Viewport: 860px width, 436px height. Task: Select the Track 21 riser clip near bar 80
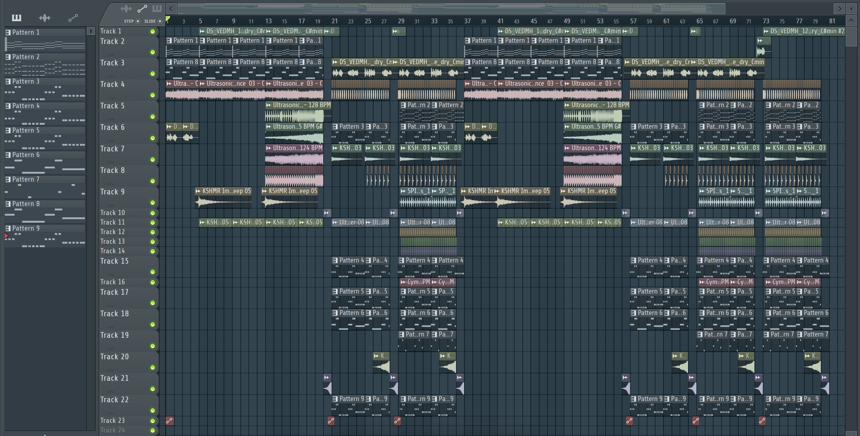tap(825, 384)
